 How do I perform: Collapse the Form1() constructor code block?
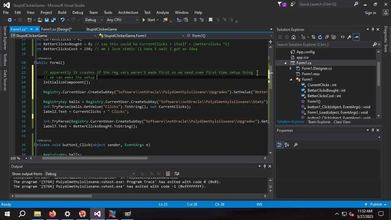[35, 63]
